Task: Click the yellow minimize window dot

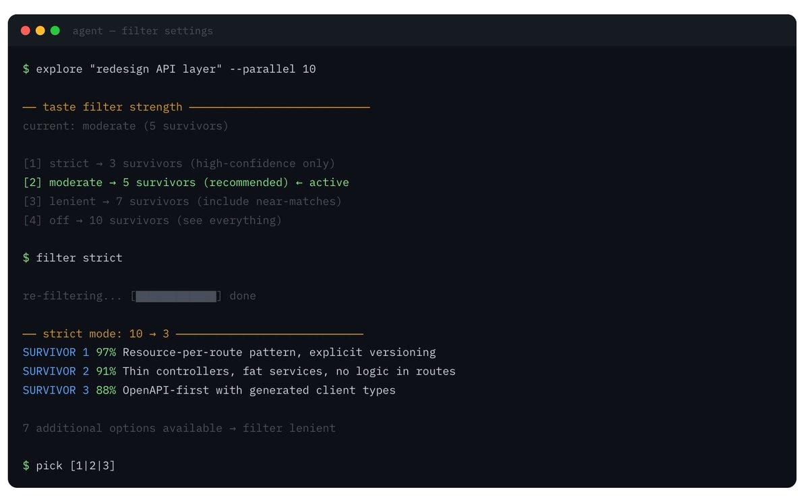Action: (40, 30)
